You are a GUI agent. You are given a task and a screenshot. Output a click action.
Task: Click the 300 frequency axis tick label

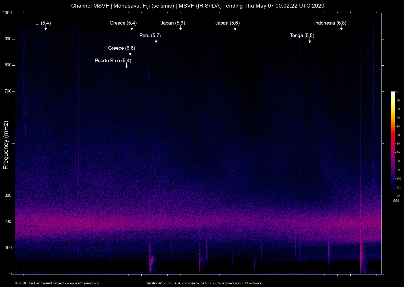click(x=8, y=196)
